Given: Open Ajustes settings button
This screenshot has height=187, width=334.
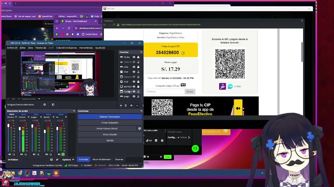Looking at the screenshot, I should click(x=110, y=140).
